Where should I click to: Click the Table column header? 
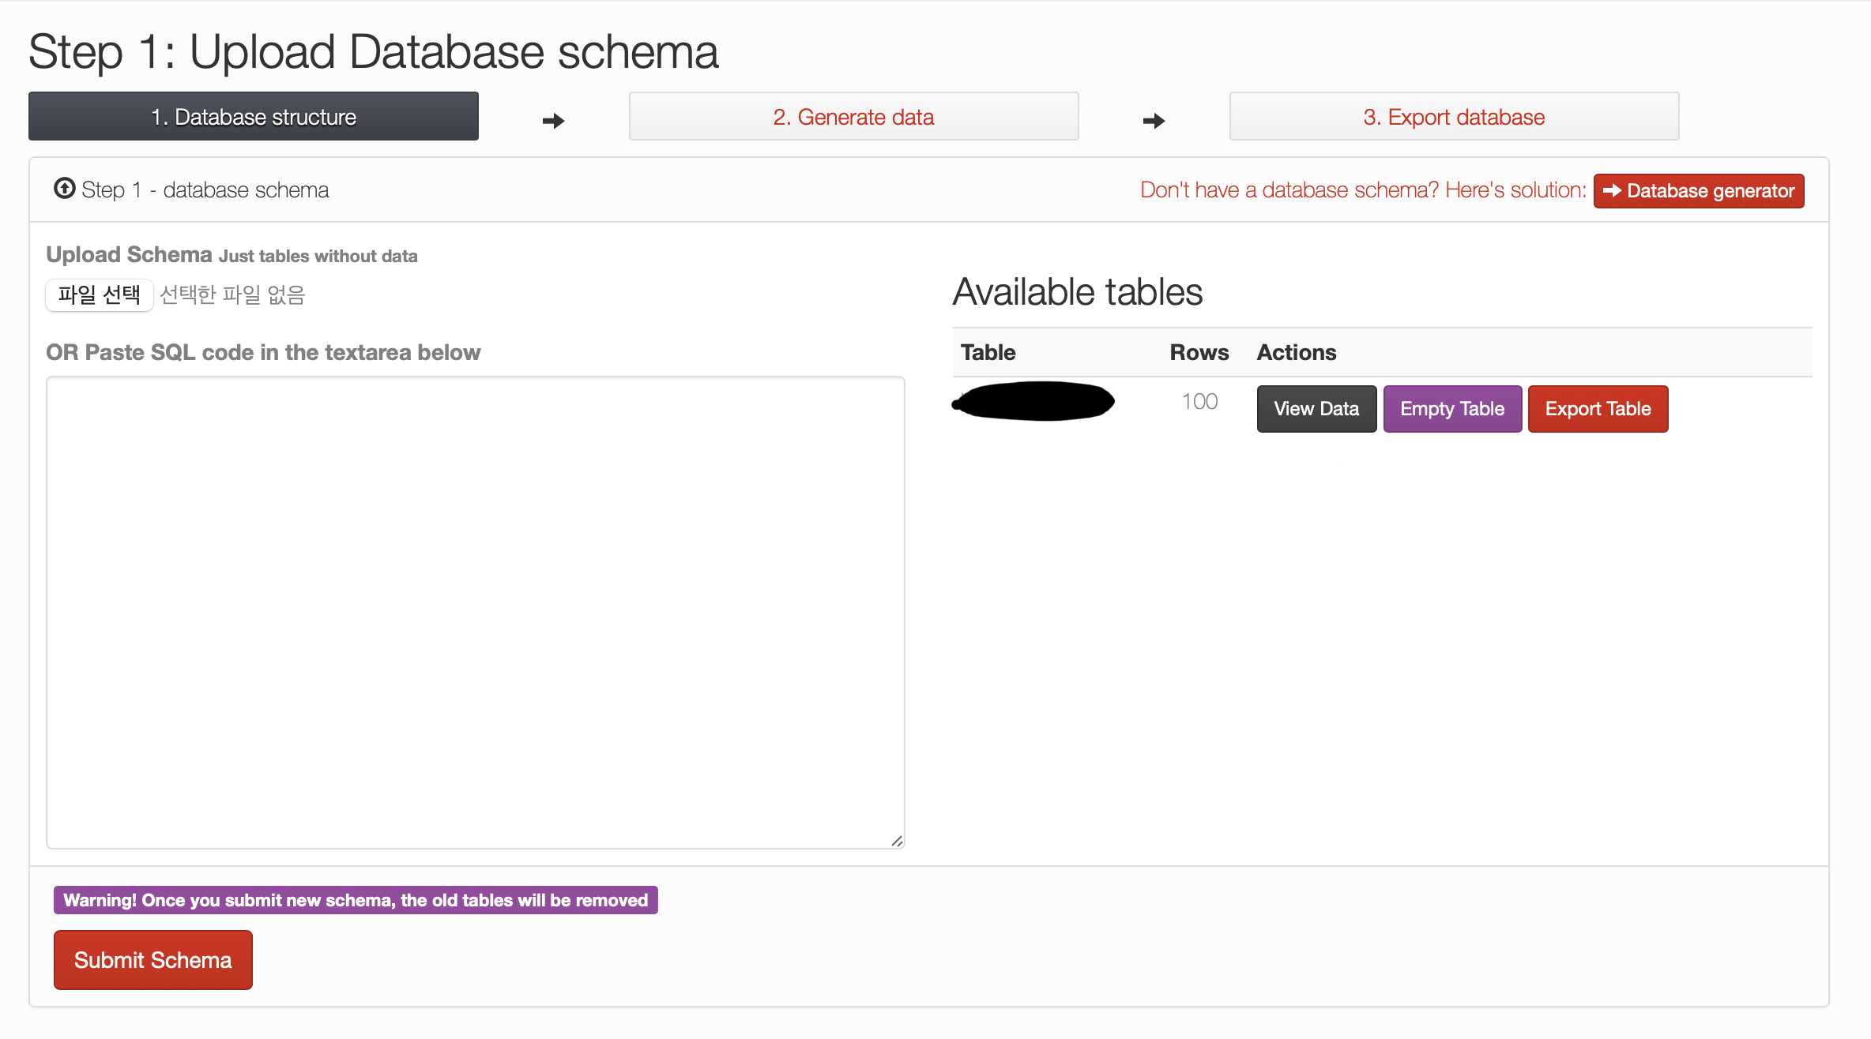pyautogui.click(x=988, y=352)
